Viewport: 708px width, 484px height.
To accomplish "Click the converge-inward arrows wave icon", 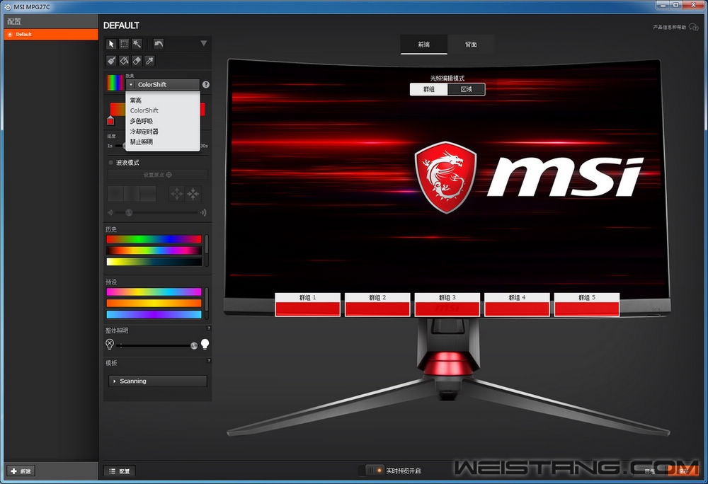I will coord(193,193).
